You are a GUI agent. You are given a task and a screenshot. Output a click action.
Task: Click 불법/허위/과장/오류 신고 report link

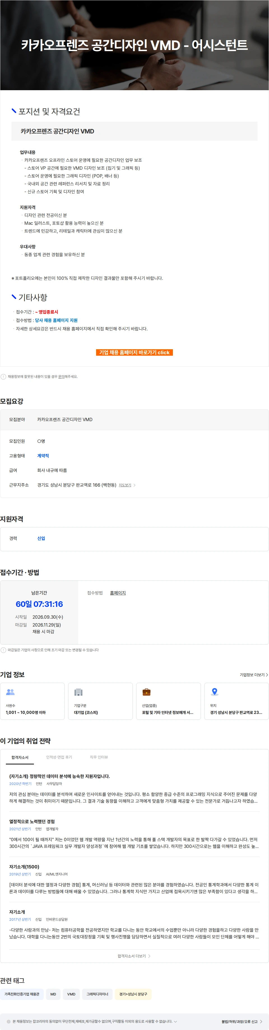[x=242, y=1021]
